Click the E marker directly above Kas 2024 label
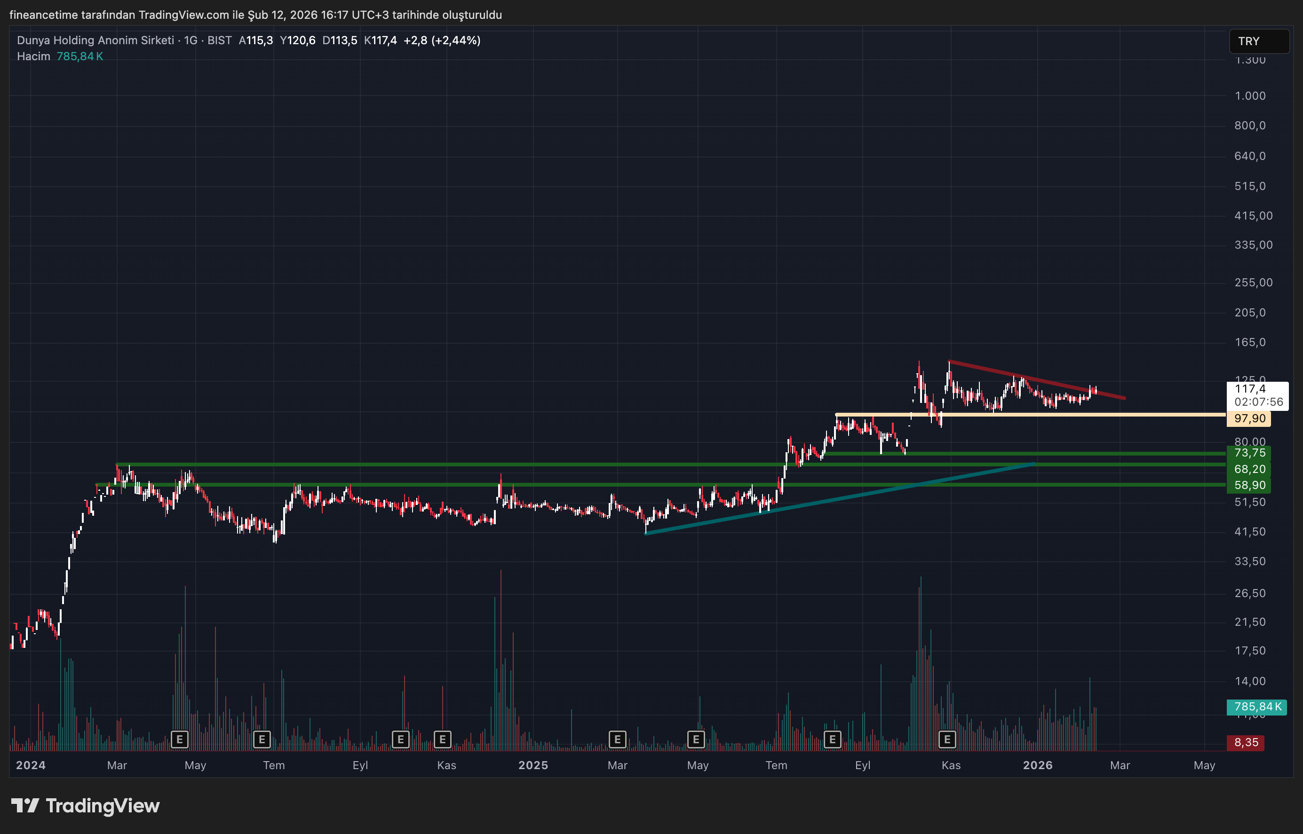Screen dimensions: 1303x834 443,739
